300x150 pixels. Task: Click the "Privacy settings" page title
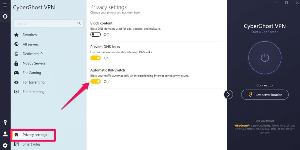pos(108,7)
